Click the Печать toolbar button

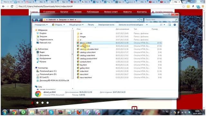(91, 25)
